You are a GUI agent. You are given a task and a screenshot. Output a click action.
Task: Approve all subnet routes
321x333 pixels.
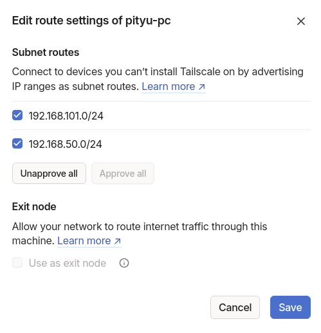pyautogui.click(x=123, y=174)
